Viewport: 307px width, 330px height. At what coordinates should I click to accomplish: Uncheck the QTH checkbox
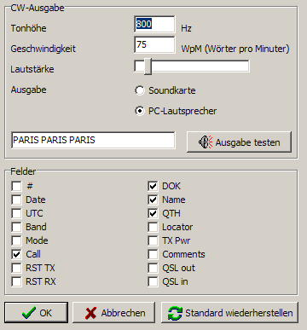(x=153, y=213)
